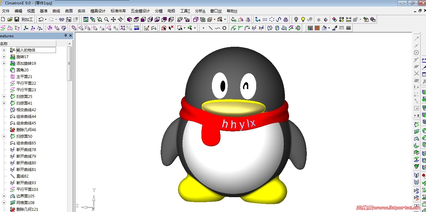Click the brick texture icon
426x212 pixels.
(317, 28)
